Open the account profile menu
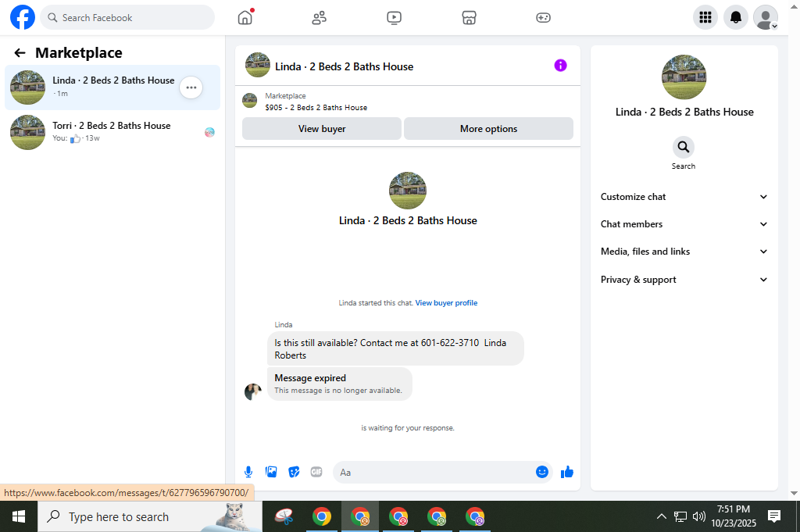This screenshot has width=800, height=532. tap(766, 17)
